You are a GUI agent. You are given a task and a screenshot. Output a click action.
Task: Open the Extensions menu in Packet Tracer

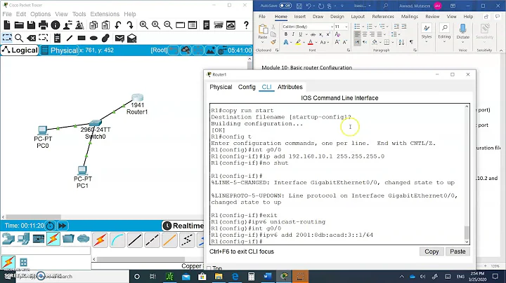click(x=105, y=14)
